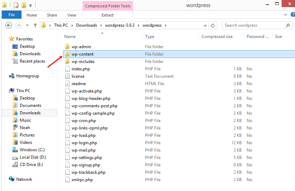Switch to the Home ribbon tab
Viewport: 295px width, 191px height.
click(32, 15)
